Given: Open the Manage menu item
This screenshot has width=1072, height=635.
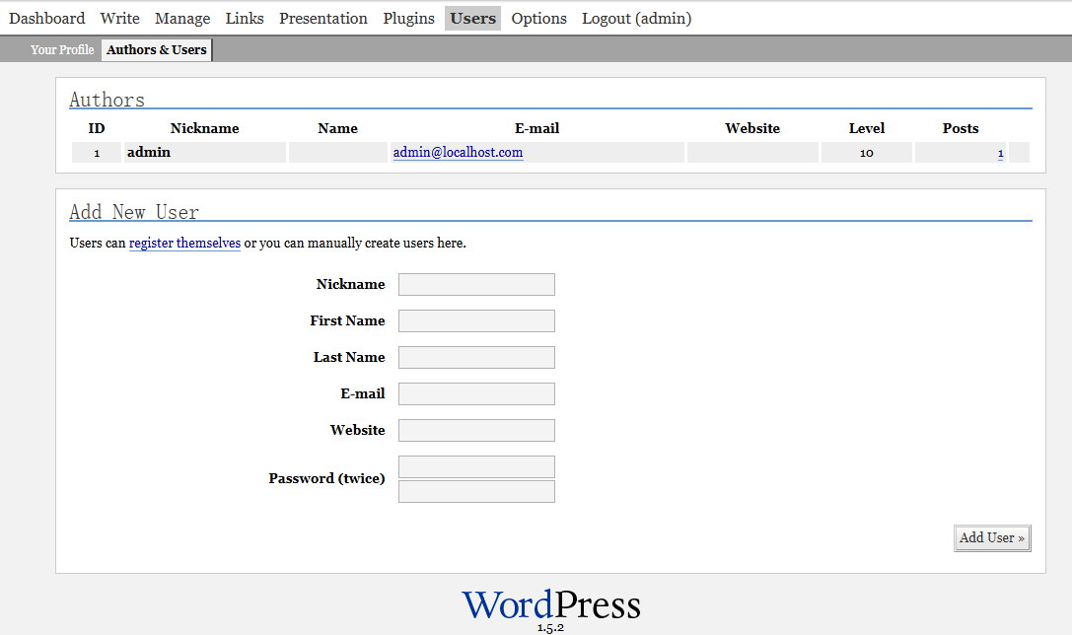Looking at the screenshot, I should [182, 19].
